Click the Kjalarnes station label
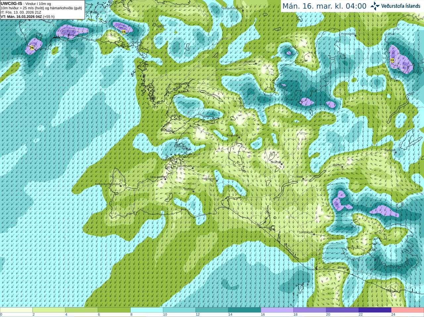The image size is (424, 317). pos(180,146)
